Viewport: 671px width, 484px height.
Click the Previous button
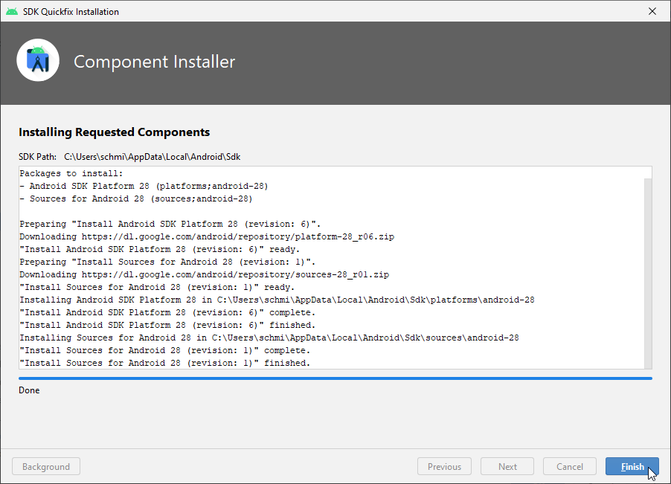pyautogui.click(x=444, y=466)
